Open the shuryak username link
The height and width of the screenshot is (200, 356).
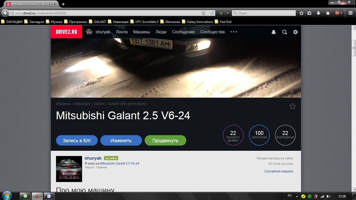tap(93, 158)
